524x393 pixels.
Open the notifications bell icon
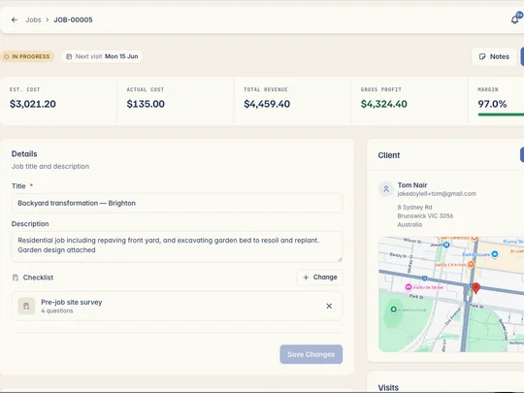[514, 19]
